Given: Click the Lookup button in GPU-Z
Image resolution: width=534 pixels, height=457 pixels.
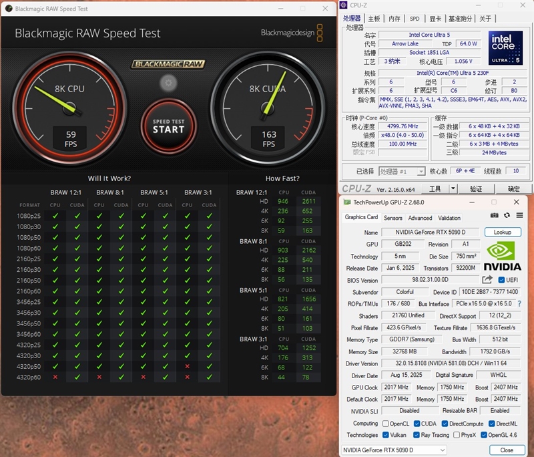Looking at the screenshot, I should pos(502,233).
